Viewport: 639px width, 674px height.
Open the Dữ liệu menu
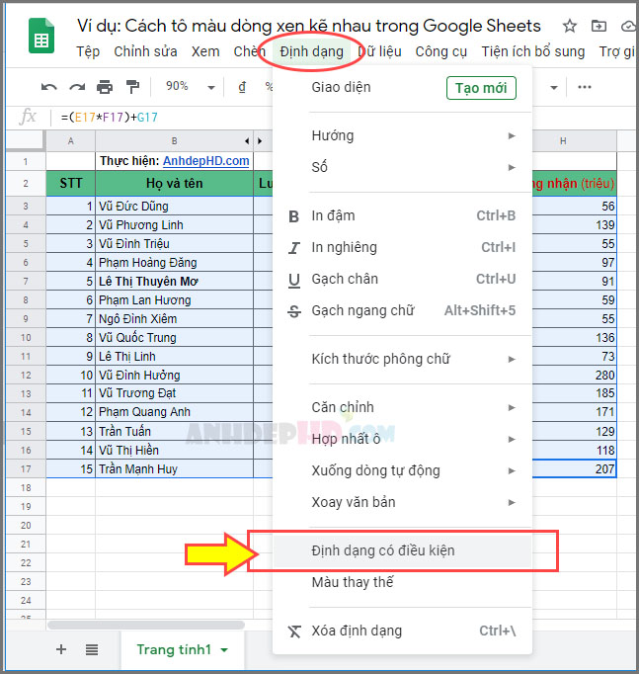click(x=380, y=51)
